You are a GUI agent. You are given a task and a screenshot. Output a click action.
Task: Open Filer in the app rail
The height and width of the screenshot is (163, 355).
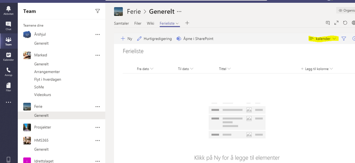point(9,87)
